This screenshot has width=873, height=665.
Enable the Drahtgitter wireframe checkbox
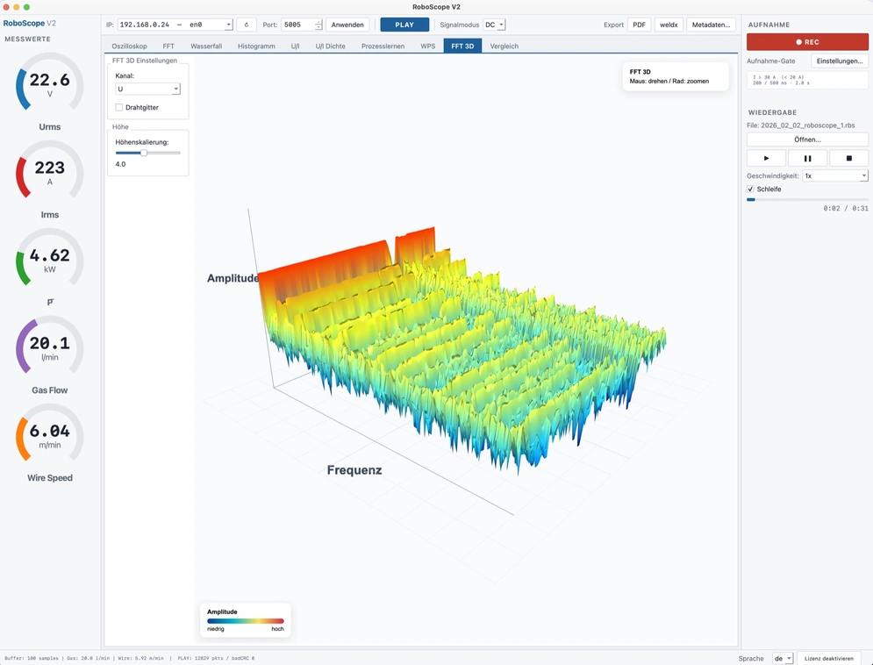pyautogui.click(x=118, y=107)
